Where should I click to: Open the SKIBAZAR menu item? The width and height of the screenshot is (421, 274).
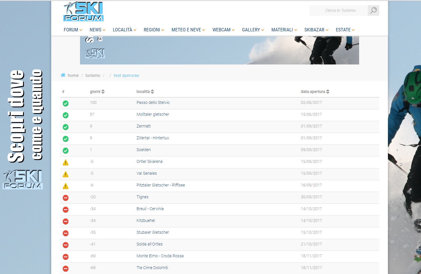coord(316,30)
